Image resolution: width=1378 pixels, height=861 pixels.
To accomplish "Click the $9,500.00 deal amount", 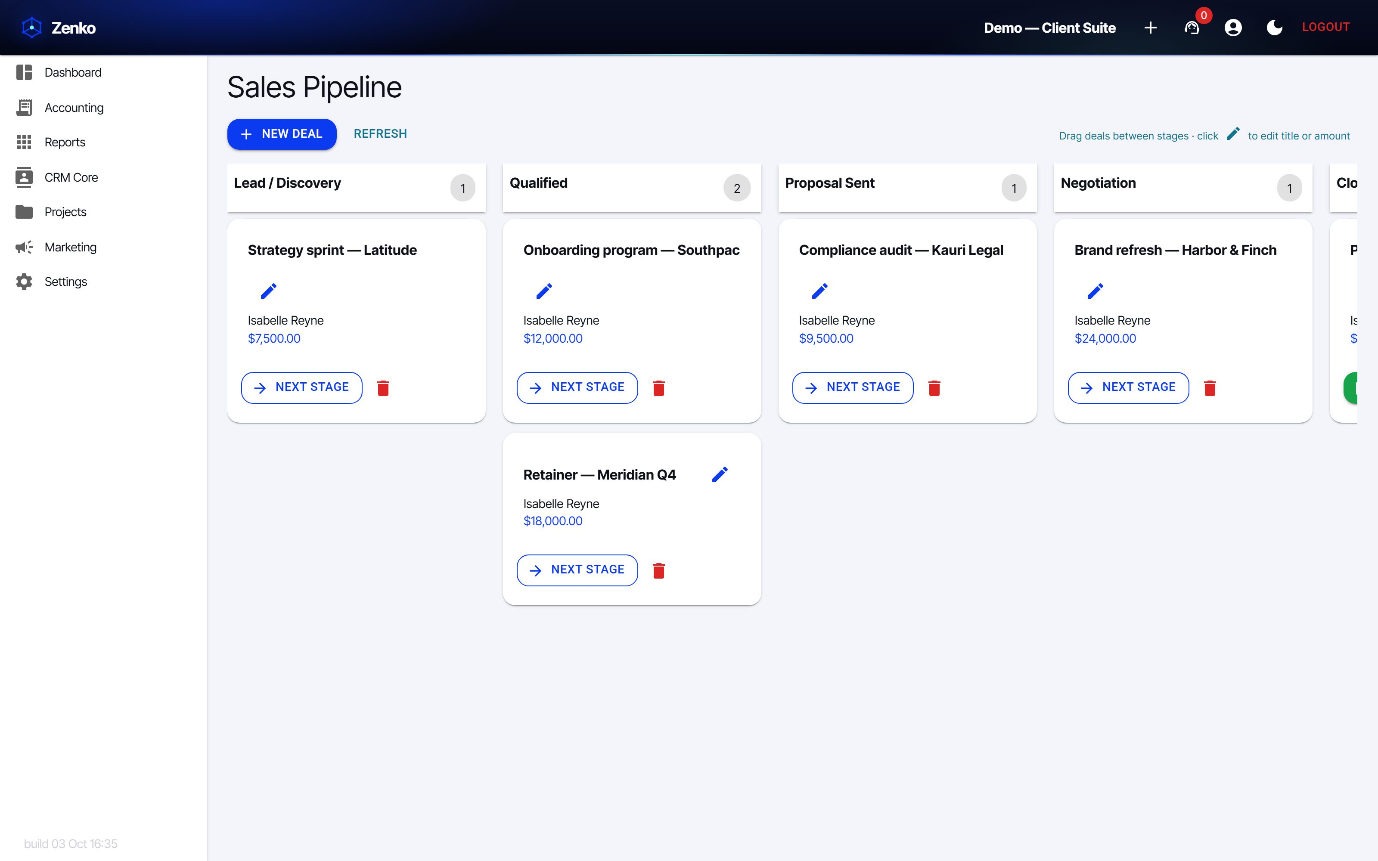I will pos(826,338).
